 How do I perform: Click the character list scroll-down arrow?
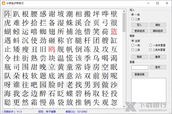124,107
